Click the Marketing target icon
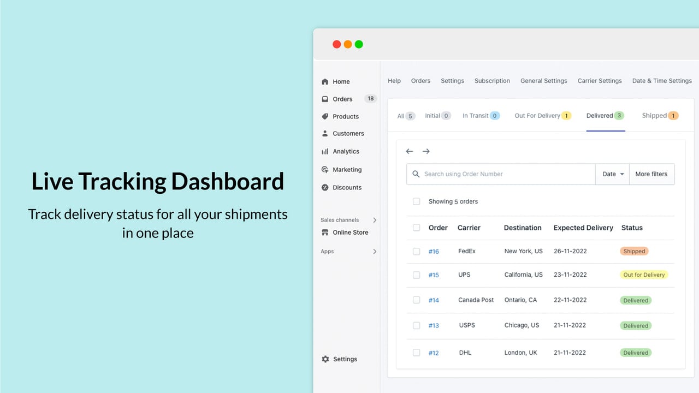This screenshot has width=699, height=393. 325,170
